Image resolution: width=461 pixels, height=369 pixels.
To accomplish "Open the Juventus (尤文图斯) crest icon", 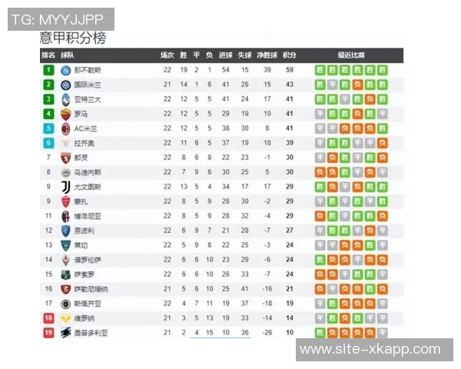I will [66, 187].
